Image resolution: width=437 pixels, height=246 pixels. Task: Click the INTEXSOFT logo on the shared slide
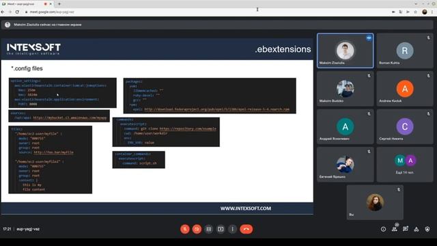(x=33, y=49)
